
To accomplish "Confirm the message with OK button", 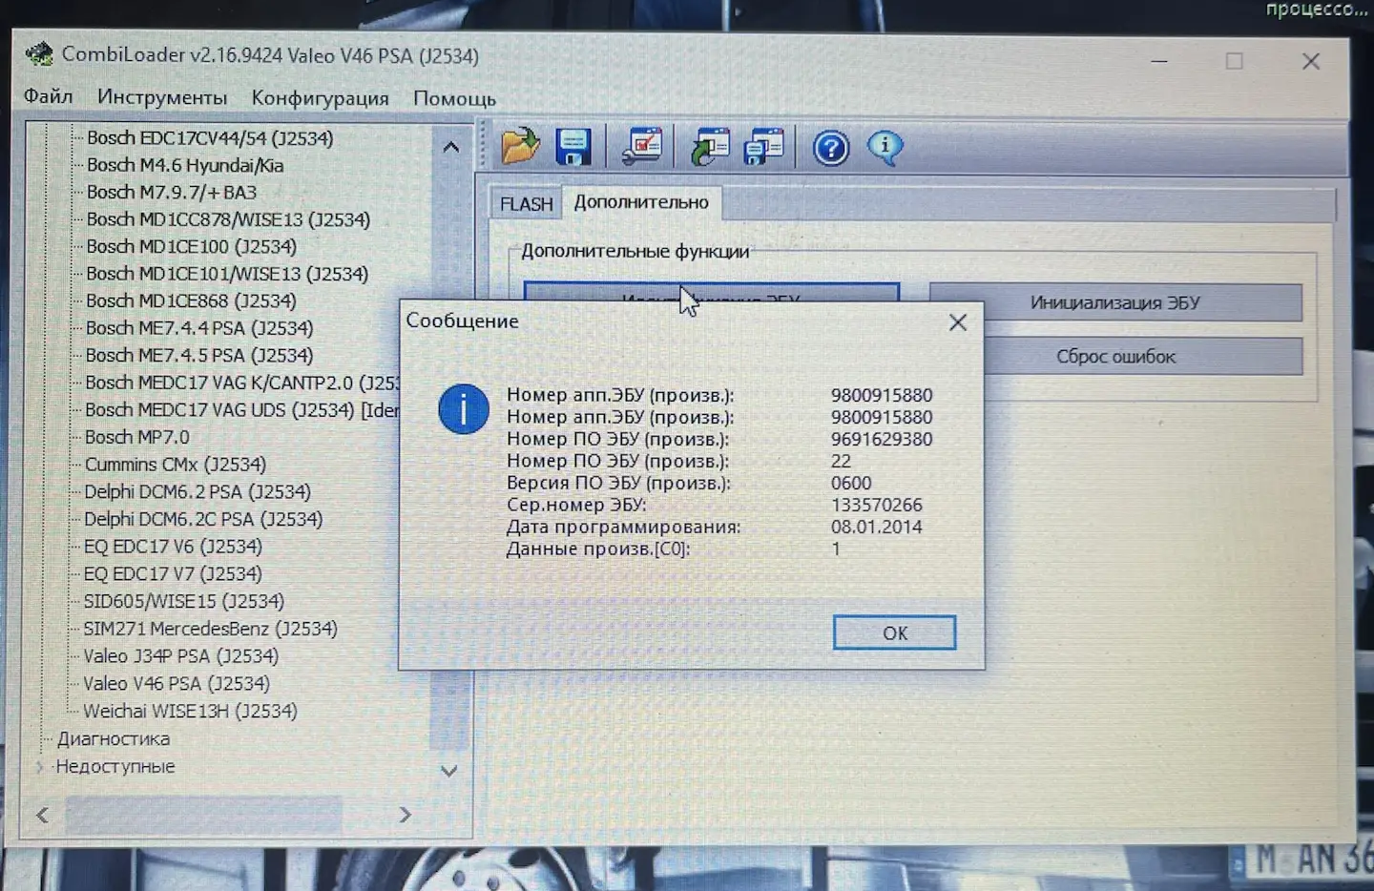I will pos(894,632).
